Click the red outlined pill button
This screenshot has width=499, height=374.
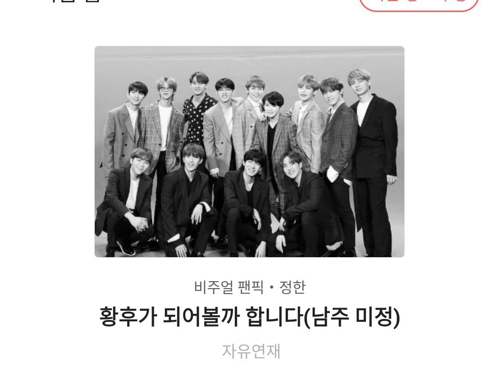point(419,4)
